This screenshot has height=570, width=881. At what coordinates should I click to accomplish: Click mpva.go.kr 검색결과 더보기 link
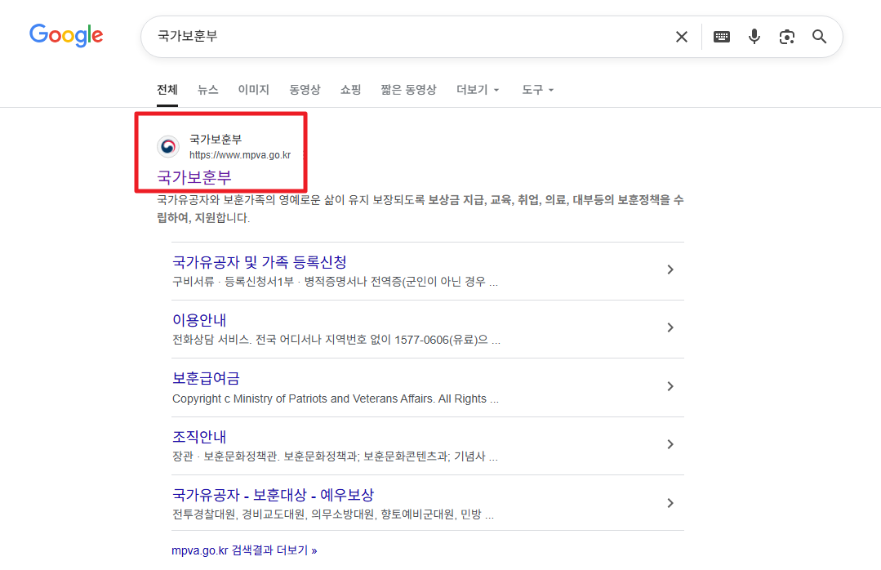(x=243, y=550)
